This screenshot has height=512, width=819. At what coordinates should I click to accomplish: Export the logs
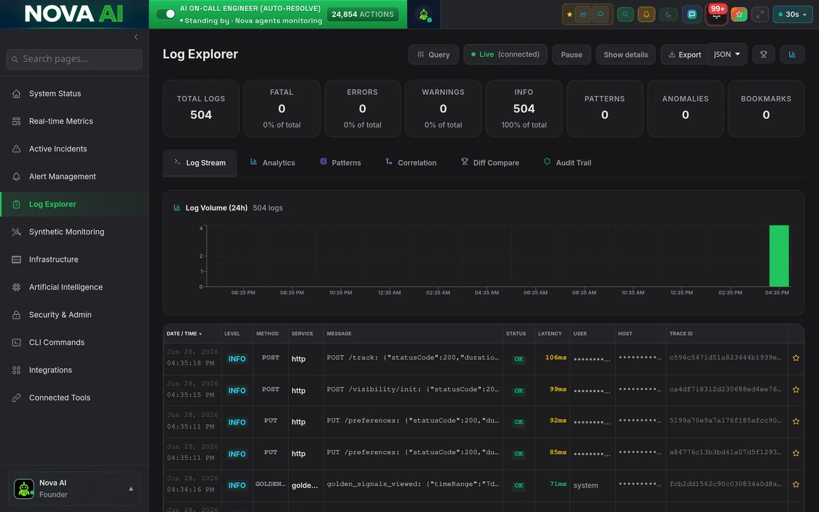(x=684, y=54)
